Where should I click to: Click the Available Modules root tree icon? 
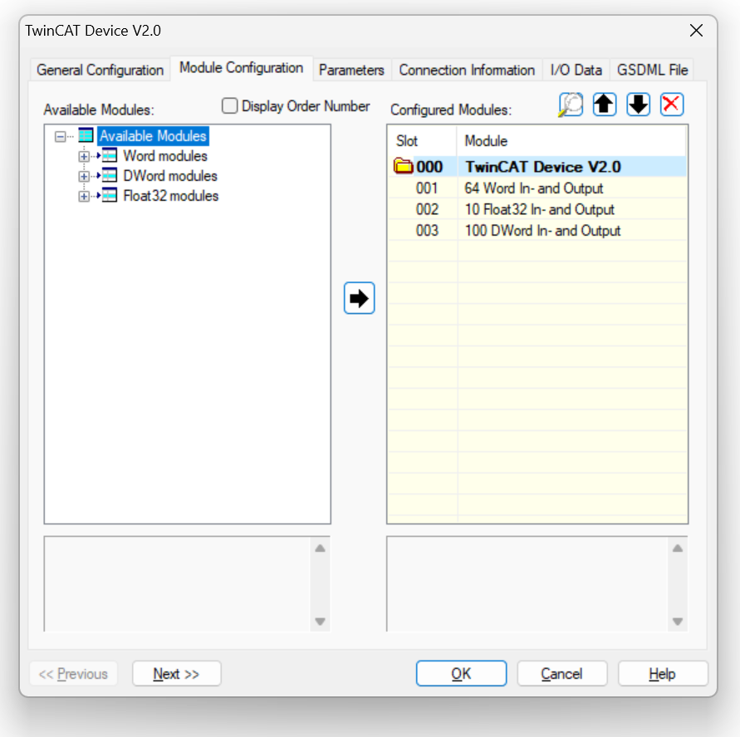pyautogui.click(x=86, y=136)
